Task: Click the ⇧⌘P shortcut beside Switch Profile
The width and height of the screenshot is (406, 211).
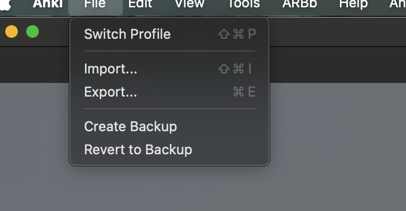Action: pyautogui.click(x=237, y=34)
